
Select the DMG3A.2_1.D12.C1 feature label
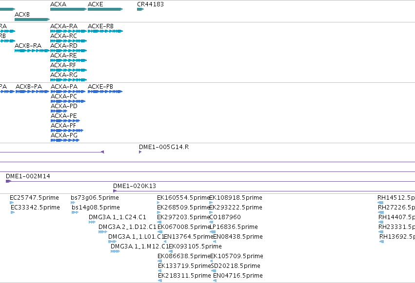coord(127,227)
